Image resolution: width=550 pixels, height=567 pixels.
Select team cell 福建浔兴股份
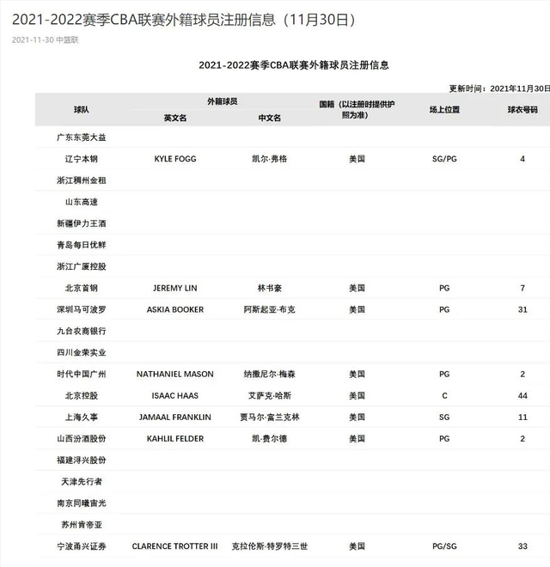coord(82,460)
